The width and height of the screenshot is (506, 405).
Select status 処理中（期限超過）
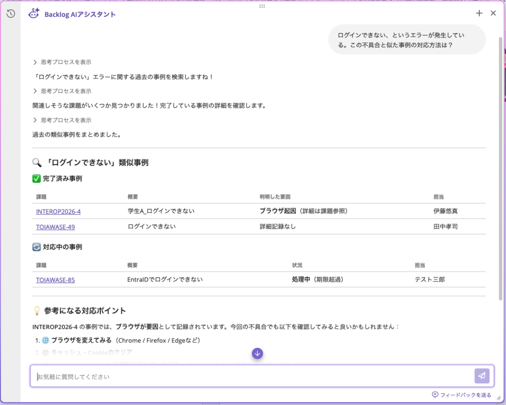point(318,279)
